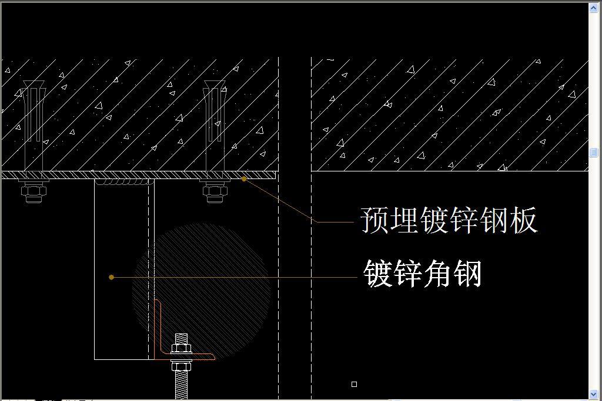Click leader dot on the embedded steel plate
This screenshot has height=401, width=602.
(x=245, y=179)
